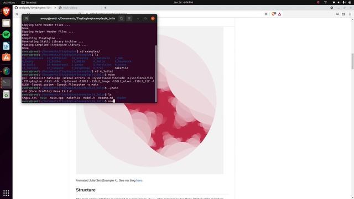Viewport: 354px width, 199px height.
Task: Click the Animated Julia-Set caption text
Action: click(109, 181)
